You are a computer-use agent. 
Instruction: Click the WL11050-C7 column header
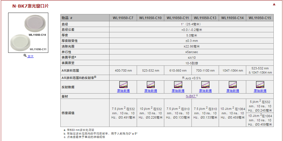tap(123, 18)
